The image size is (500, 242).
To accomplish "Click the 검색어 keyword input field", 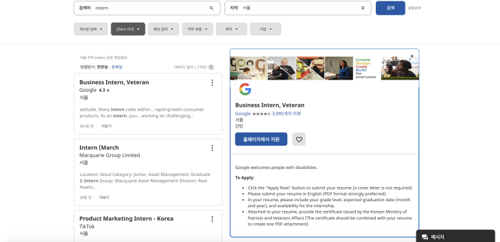I will click(147, 8).
